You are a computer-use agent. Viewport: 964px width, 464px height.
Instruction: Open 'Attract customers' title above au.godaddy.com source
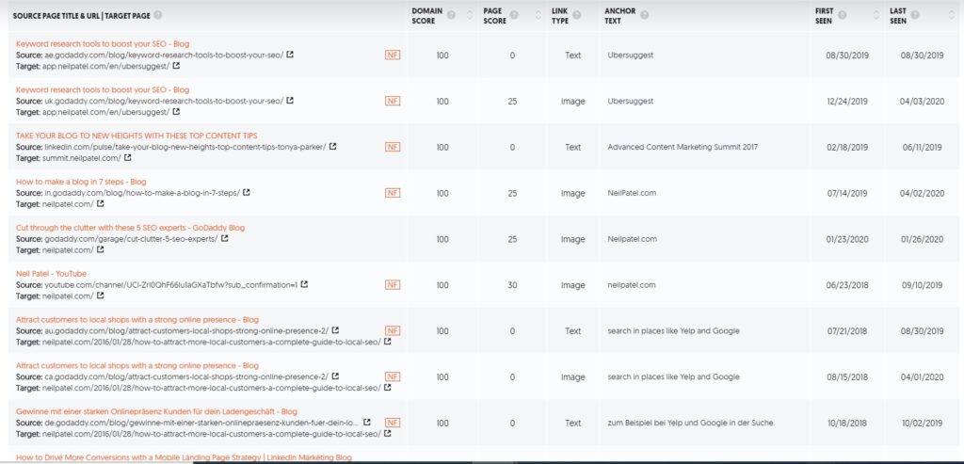click(x=137, y=320)
